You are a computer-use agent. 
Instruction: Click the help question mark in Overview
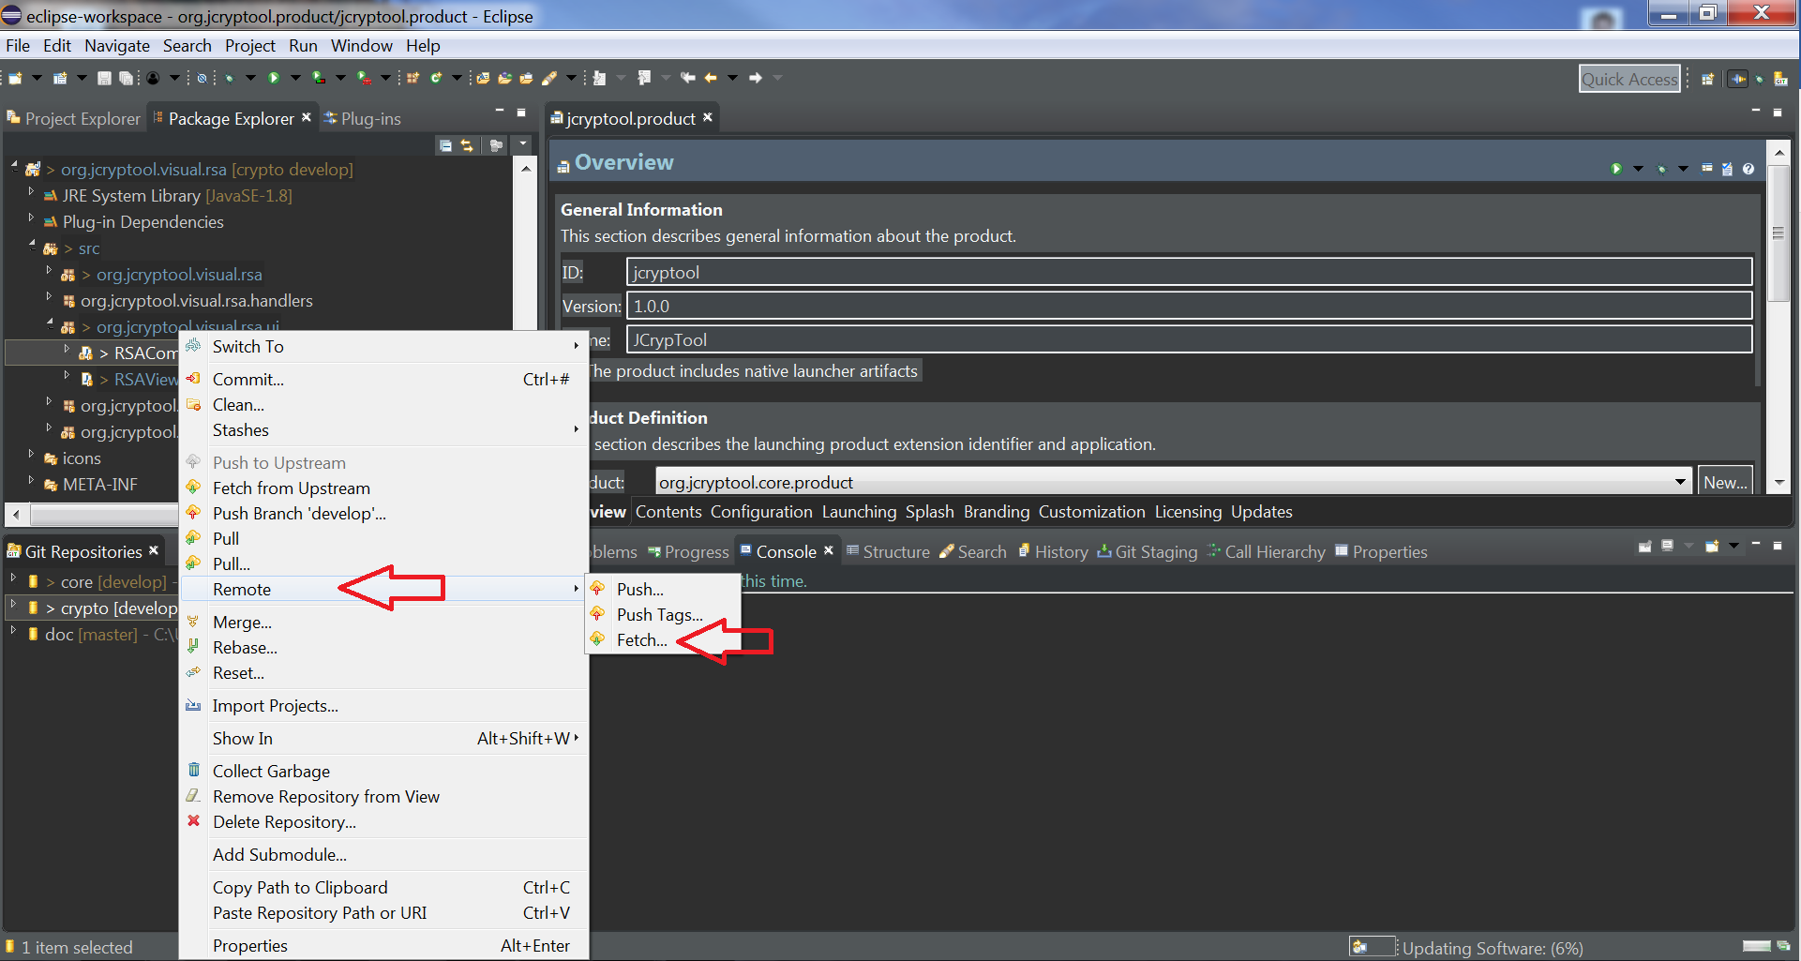[1748, 169]
